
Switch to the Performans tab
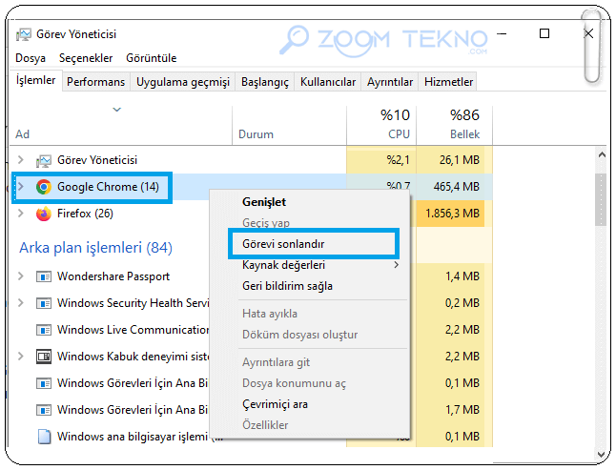pos(96,82)
